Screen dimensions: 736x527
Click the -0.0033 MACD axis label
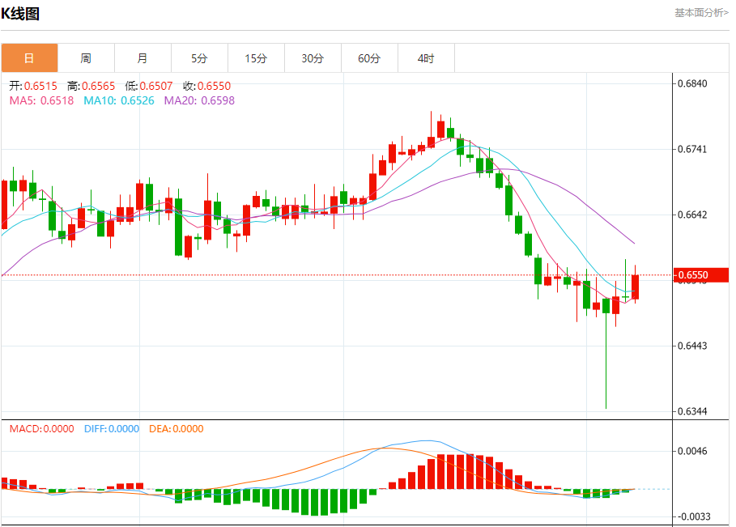coord(694,516)
